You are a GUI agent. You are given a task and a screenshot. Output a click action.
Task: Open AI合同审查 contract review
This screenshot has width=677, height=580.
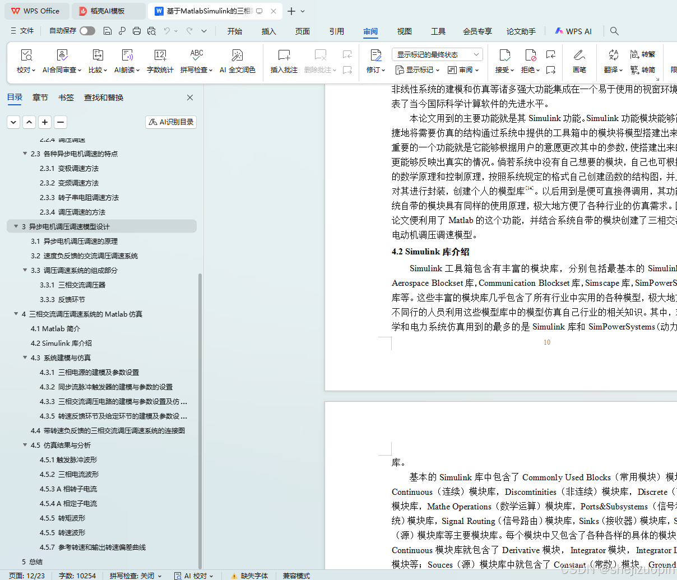tap(62, 61)
